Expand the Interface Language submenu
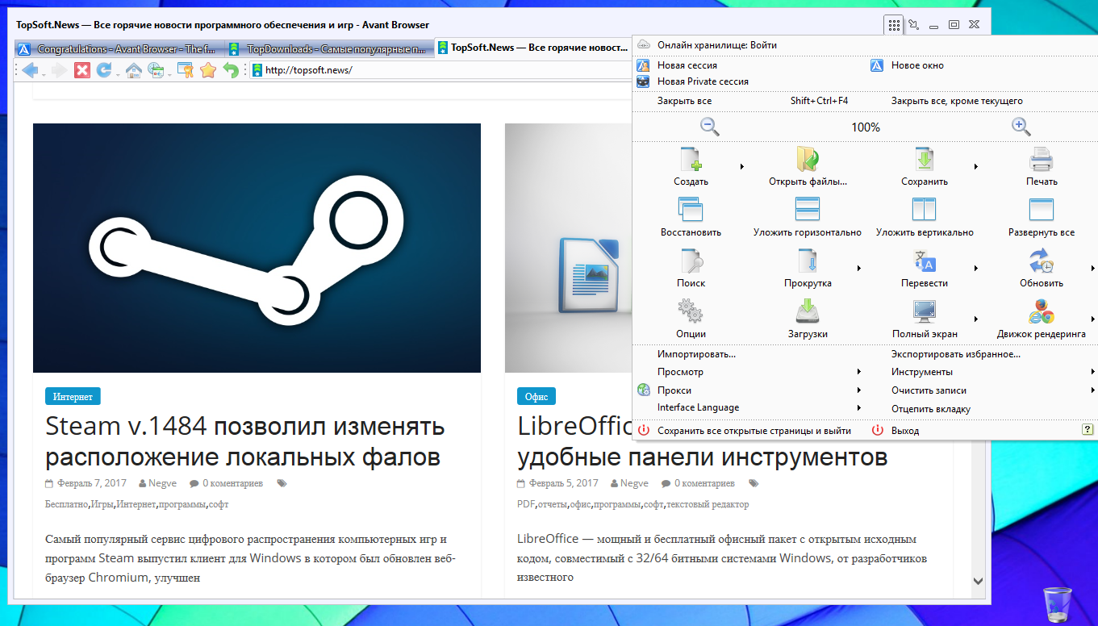1098x626 pixels. click(859, 407)
